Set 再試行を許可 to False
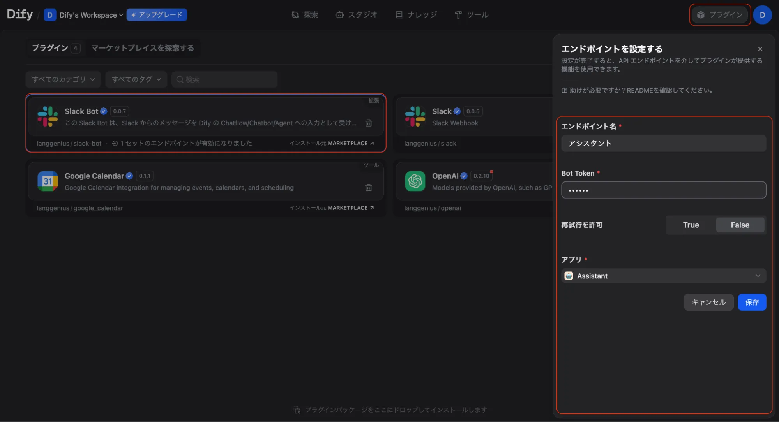 click(740, 225)
